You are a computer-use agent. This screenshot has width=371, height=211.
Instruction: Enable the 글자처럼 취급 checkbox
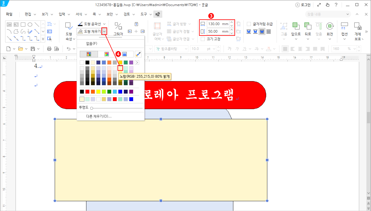pos(249,24)
